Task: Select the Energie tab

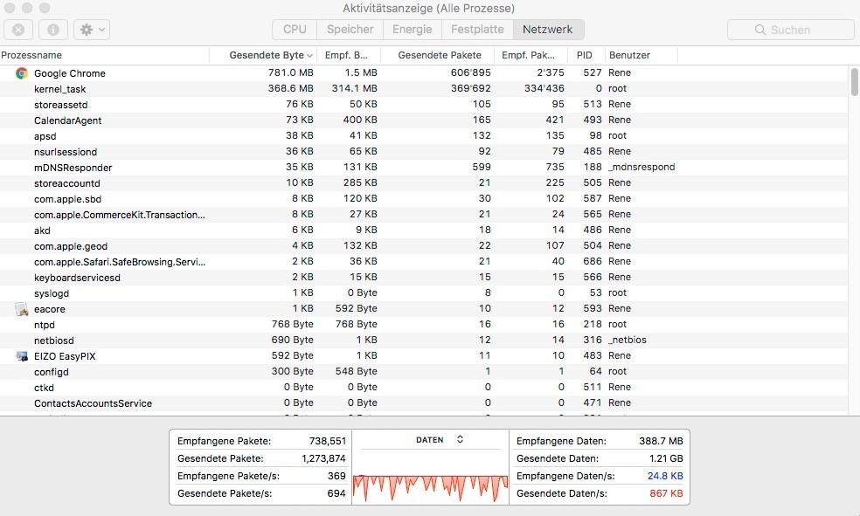Action: click(x=412, y=30)
